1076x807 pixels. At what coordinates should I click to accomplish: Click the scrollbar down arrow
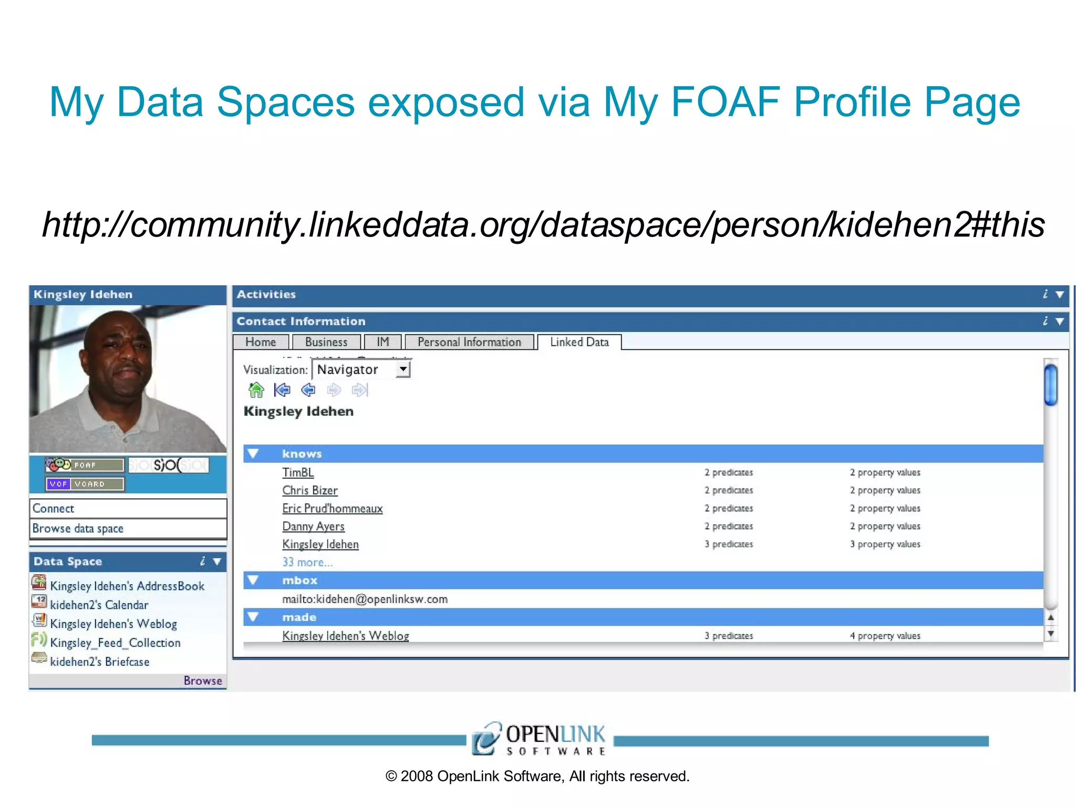pyautogui.click(x=1051, y=634)
